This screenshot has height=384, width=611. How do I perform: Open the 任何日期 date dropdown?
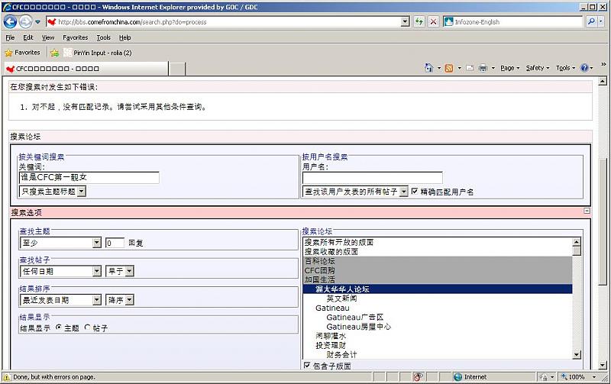tap(96, 271)
